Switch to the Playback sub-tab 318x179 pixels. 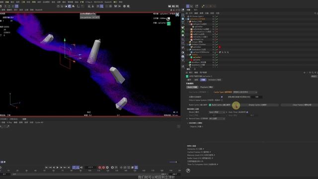[x=207, y=88]
